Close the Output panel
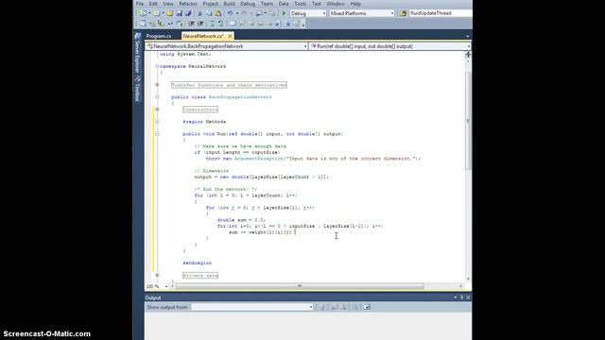605x340 pixels. coord(468,297)
